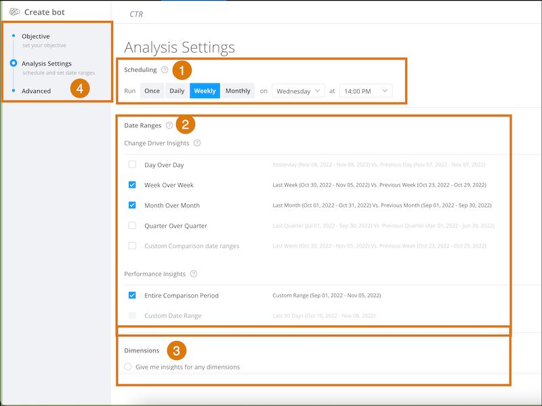The width and height of the screenshot is (542, 406).
Task: Click Custom Range Sep 01 - Nov 05 text
Action: [327, 296]
